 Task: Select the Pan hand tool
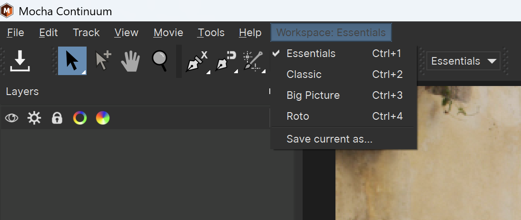point(130,61)
